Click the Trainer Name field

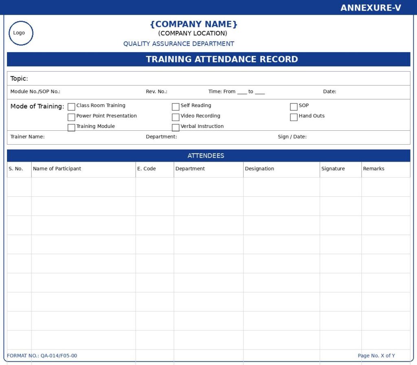[27, 137]
